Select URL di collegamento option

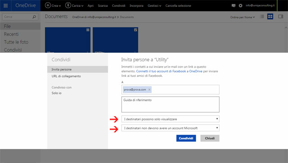(x=66, y=76)
